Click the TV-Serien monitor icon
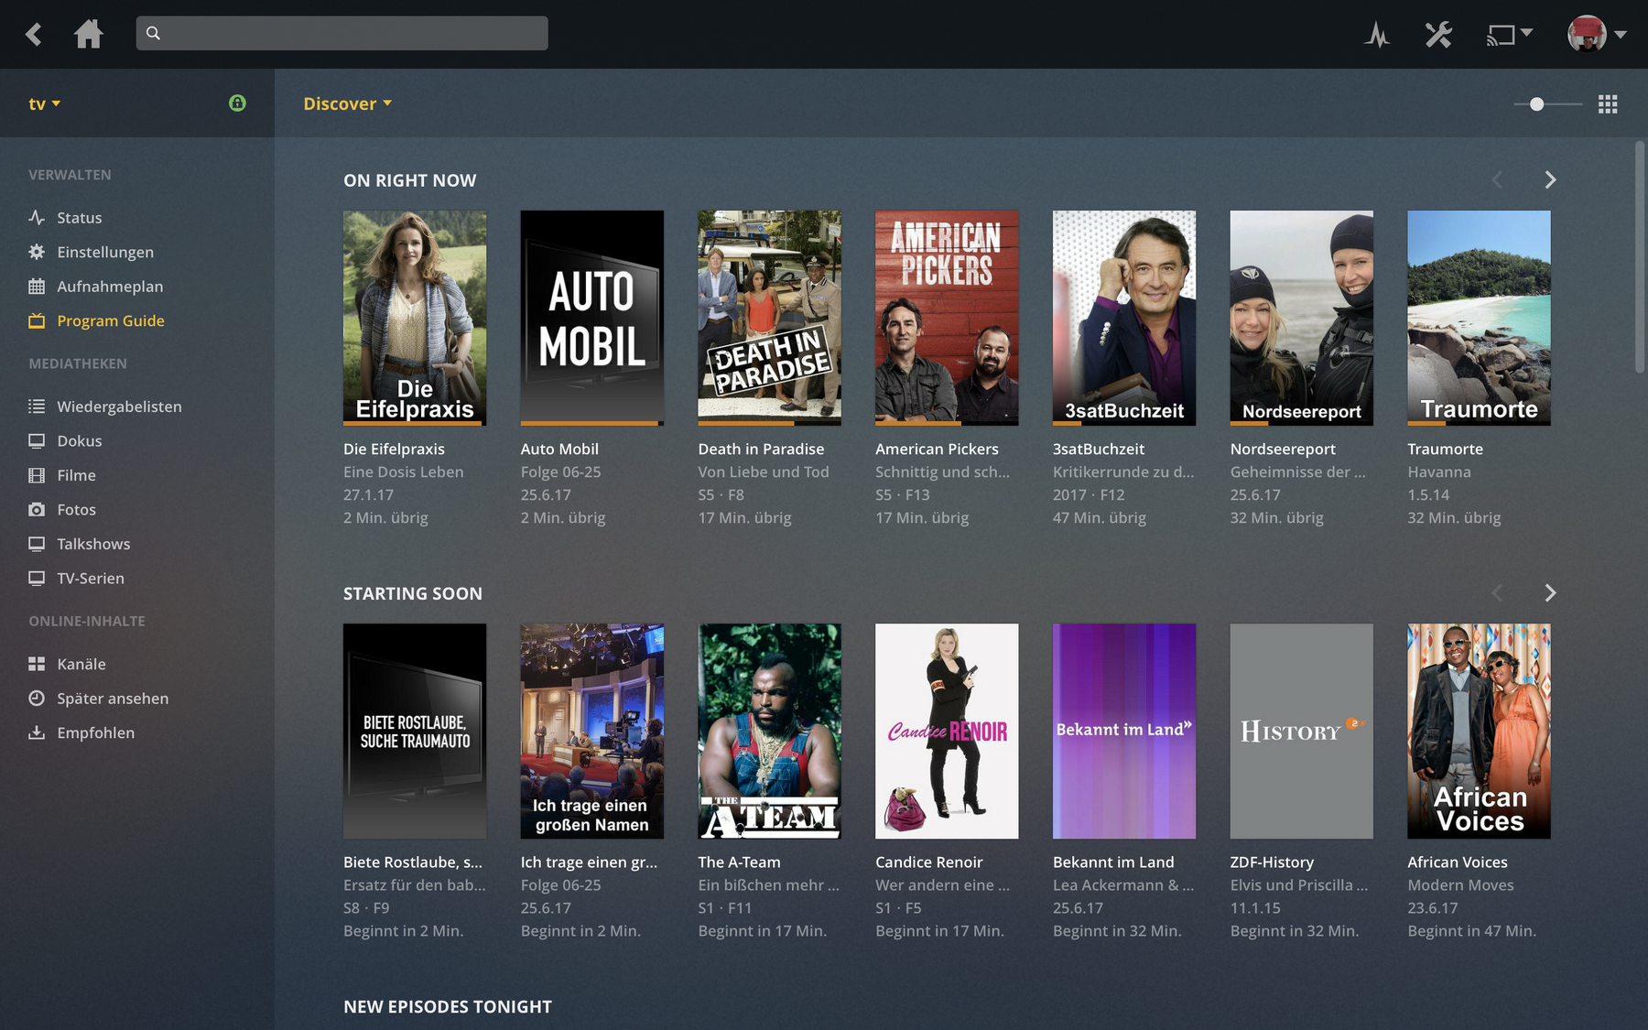Screen dimensions: 1648x1030 point(37,578)
